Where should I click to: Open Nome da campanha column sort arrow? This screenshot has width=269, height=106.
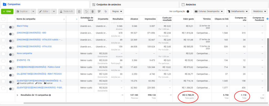click(64, 19)
